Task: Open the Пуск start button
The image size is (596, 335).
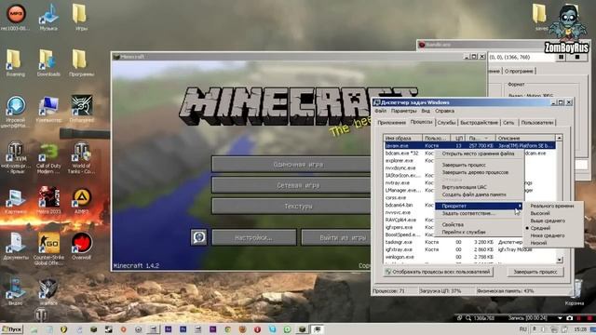Action: (12, 329)
